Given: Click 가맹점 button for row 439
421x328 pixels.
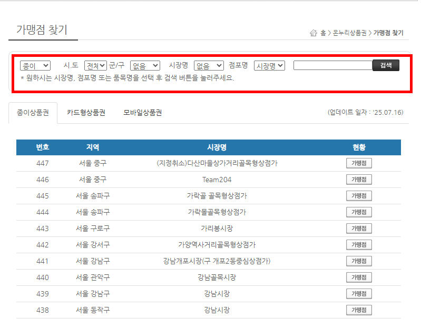Looking at the screenshot, I should pos(359,294).
